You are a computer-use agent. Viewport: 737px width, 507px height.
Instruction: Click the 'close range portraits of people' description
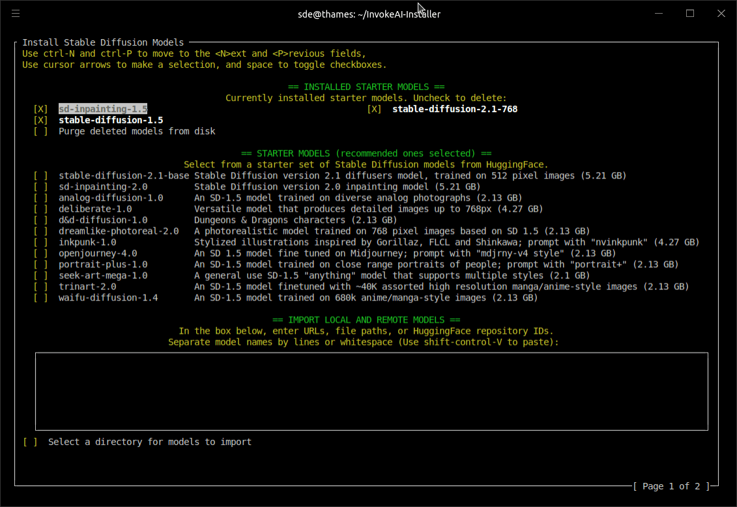point(436,265)
